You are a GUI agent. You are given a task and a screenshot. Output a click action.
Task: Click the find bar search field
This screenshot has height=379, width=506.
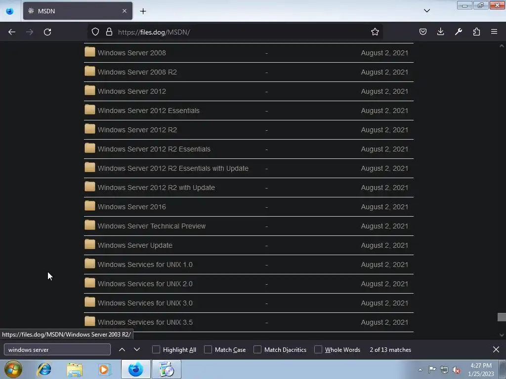tap(57, 350)
